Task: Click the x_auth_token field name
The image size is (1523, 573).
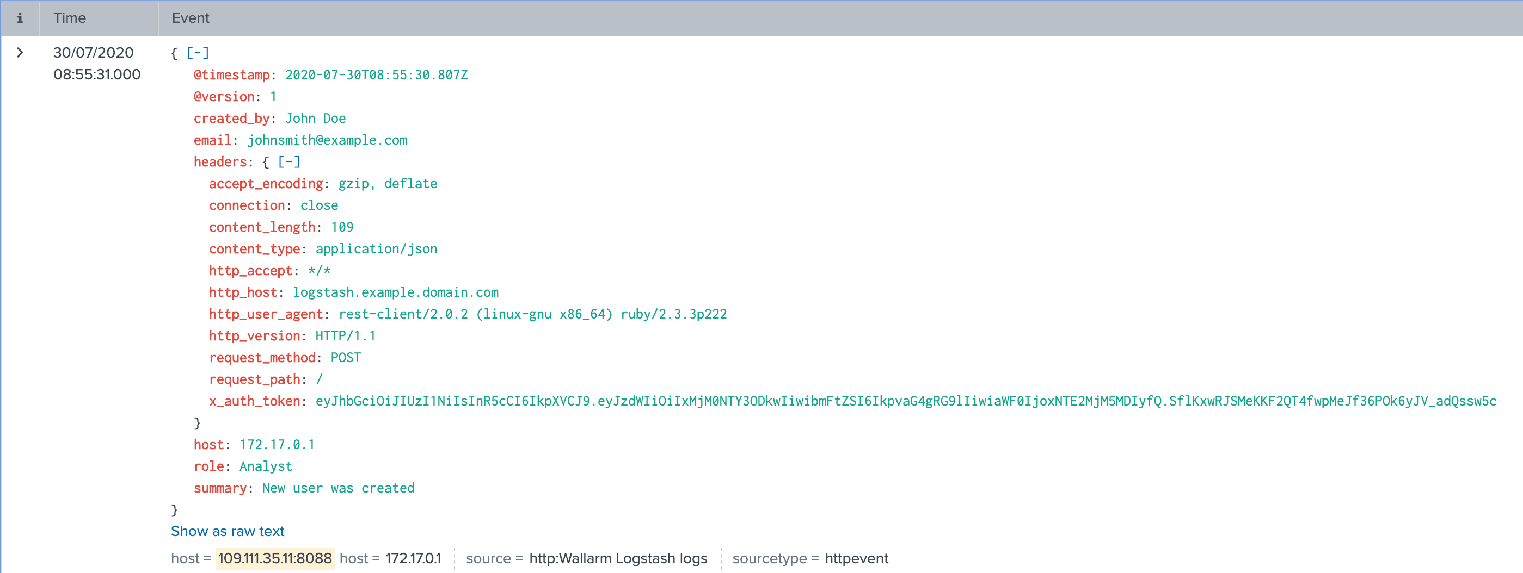Action: pos(254,401)
